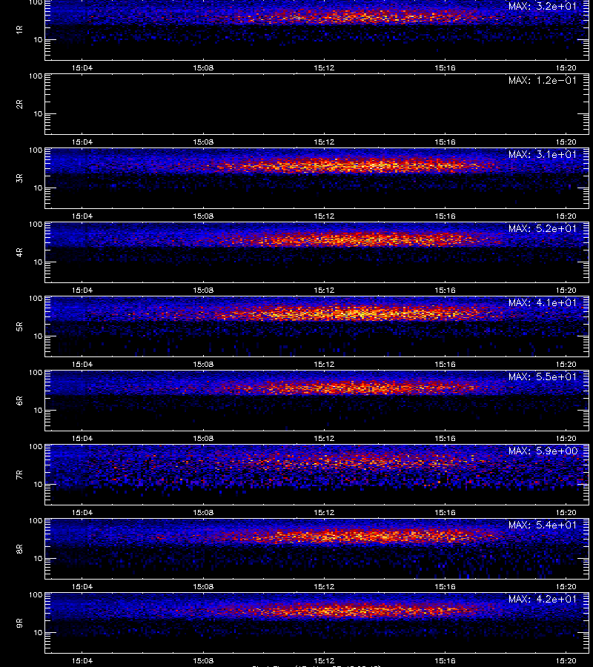593x667 pixels.
Task: Click the 15:04 tick label below panel 9R
Action: (82, 660)
